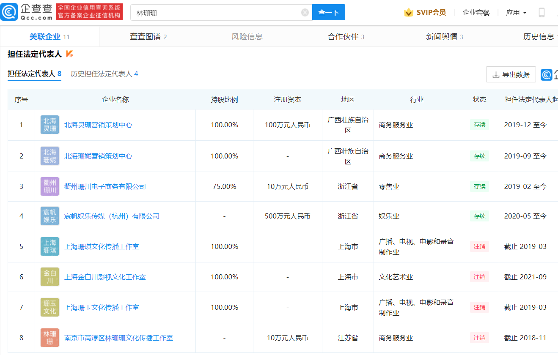Image resolution: width=558 pixels, height=355 pixels.
Task: Open the 应用 dropdown menu
Action: point(516,13)
